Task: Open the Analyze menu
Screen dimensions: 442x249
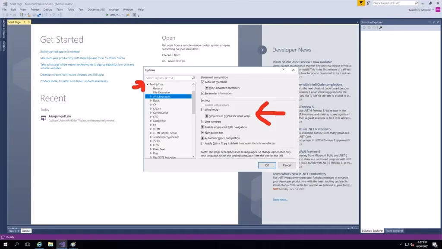Action: (x=114, y=10)
